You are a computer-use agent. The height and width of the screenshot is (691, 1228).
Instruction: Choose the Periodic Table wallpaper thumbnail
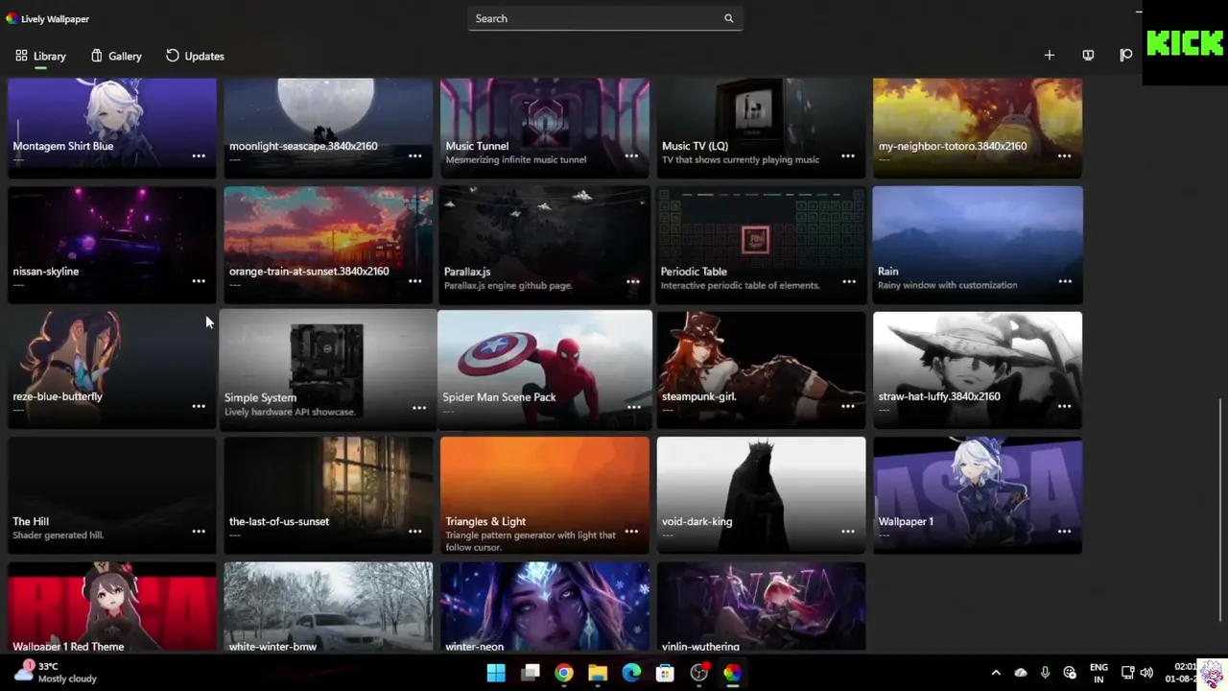tap(761, 245)
